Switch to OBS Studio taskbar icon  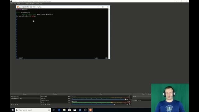(85, 110)
